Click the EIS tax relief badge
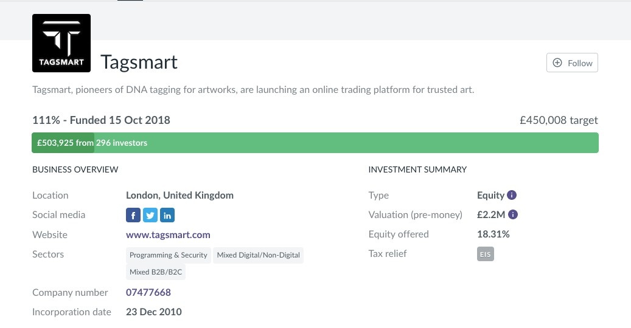631x328 pixels. (485, 255)
